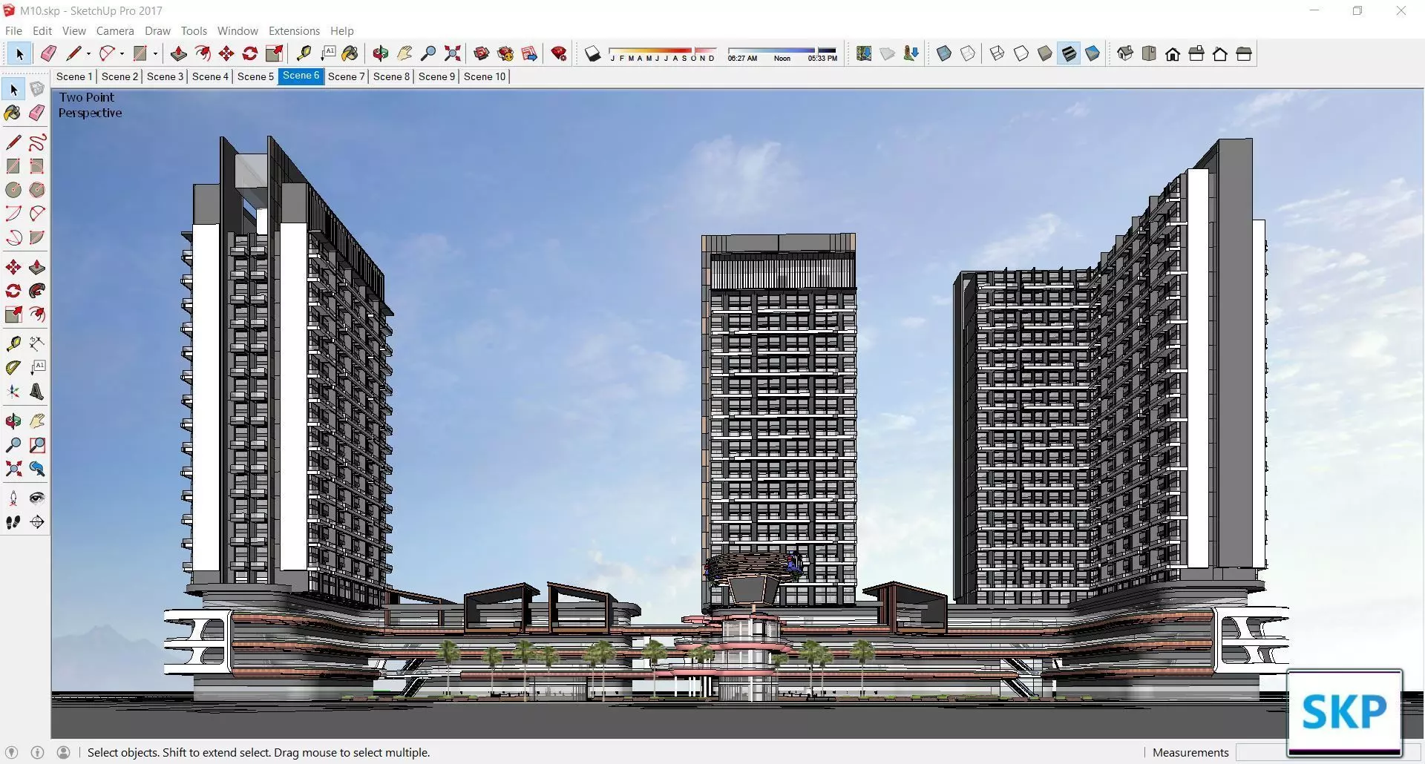This screenshot has width=1425, height=764.
Task: Open 3D Warehouse from the toolbar
Action: (x=482, y=53)
